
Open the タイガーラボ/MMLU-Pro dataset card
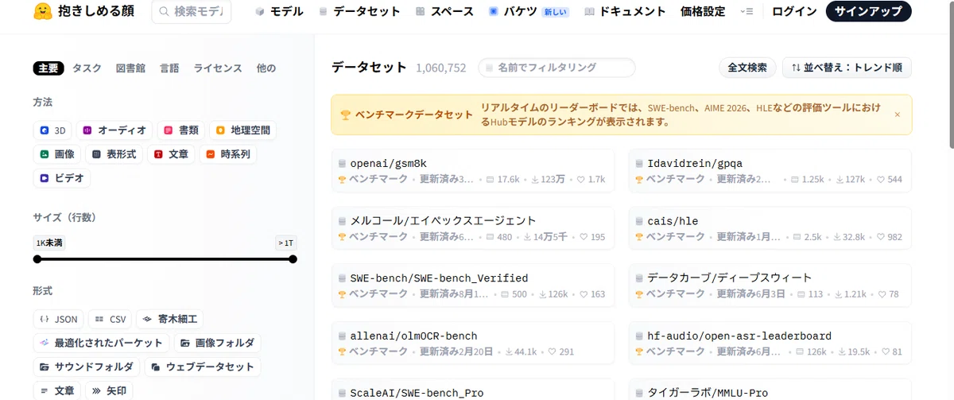coord(770,390)
